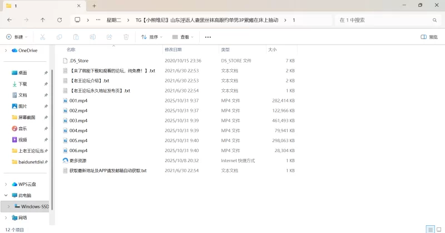
Task: Sort files by 修改日期 column header
Action: click(x=174, y=50)
